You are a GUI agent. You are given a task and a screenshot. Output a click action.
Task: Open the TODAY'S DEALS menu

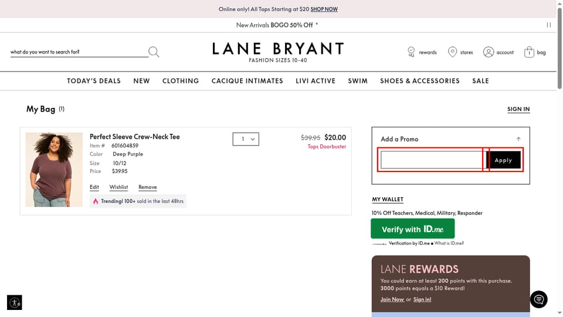(x=94, y=81)
